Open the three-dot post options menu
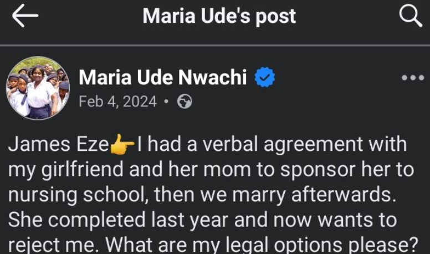The image size is (430, 254). tap(413, 78)
